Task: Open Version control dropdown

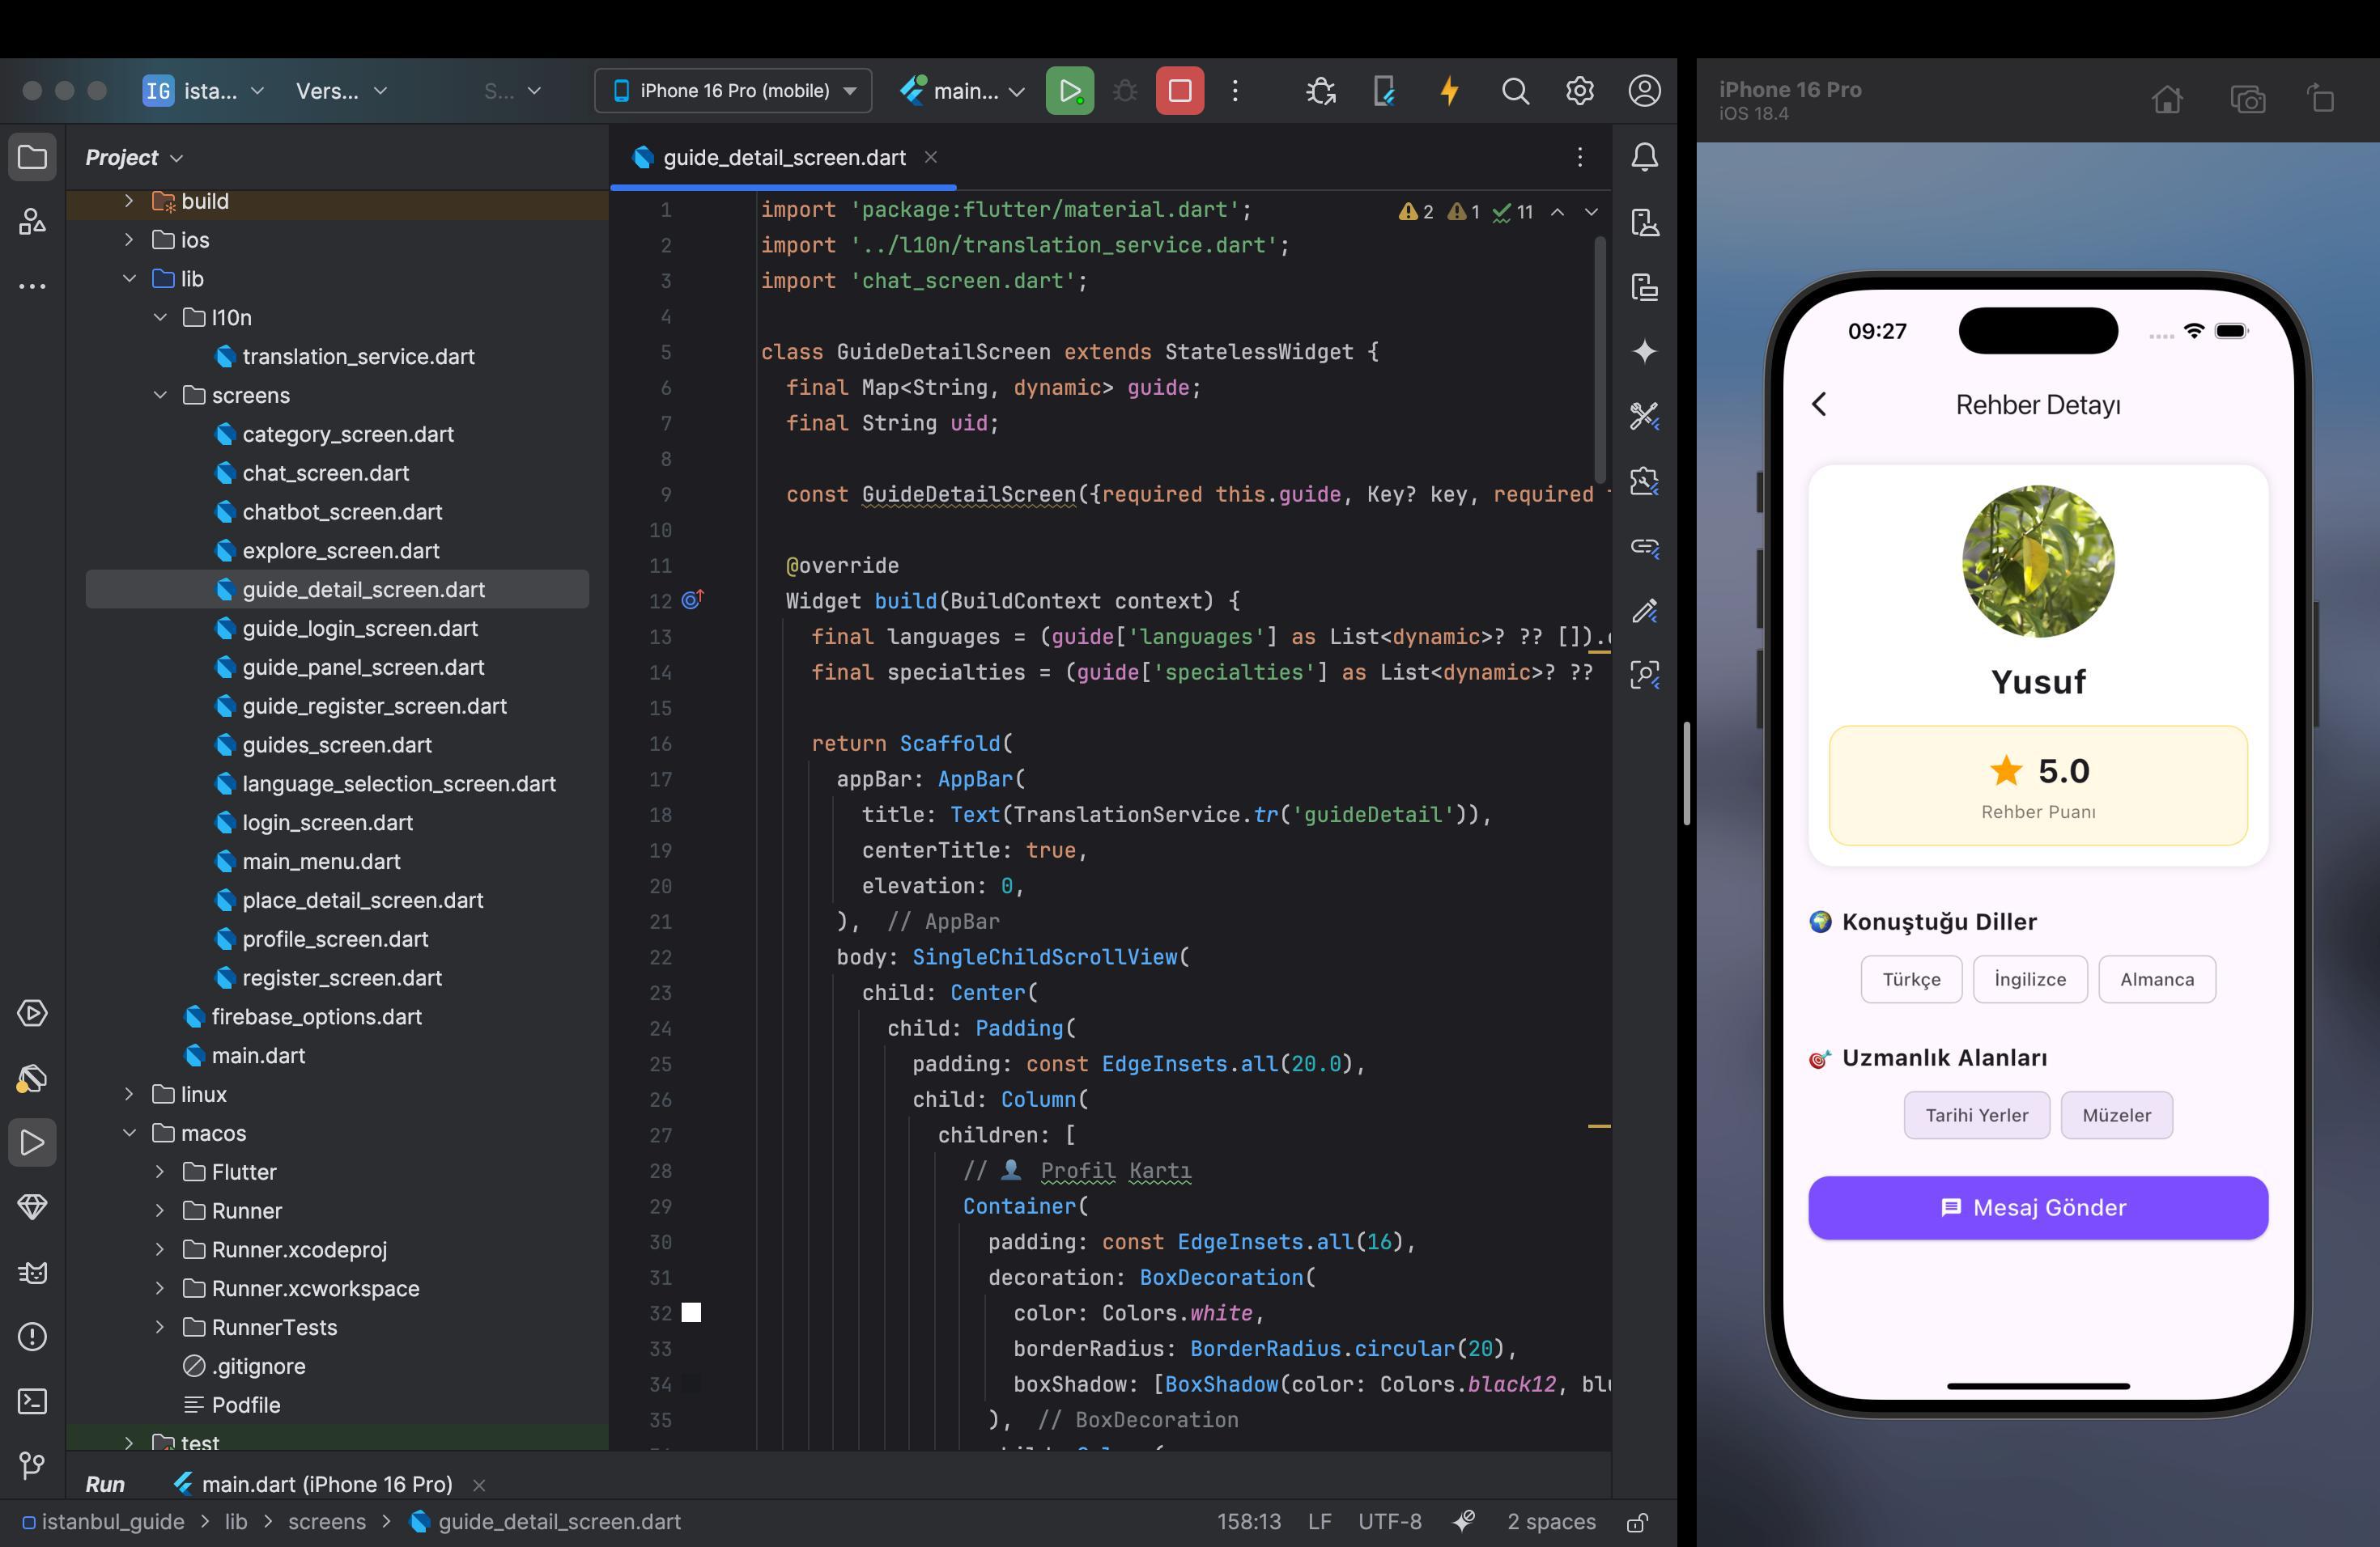Action: (x=341, y=91)
